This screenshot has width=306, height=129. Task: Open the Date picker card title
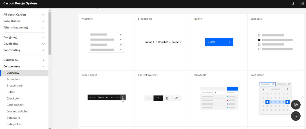pyautogui.click(x=257, y=75)
